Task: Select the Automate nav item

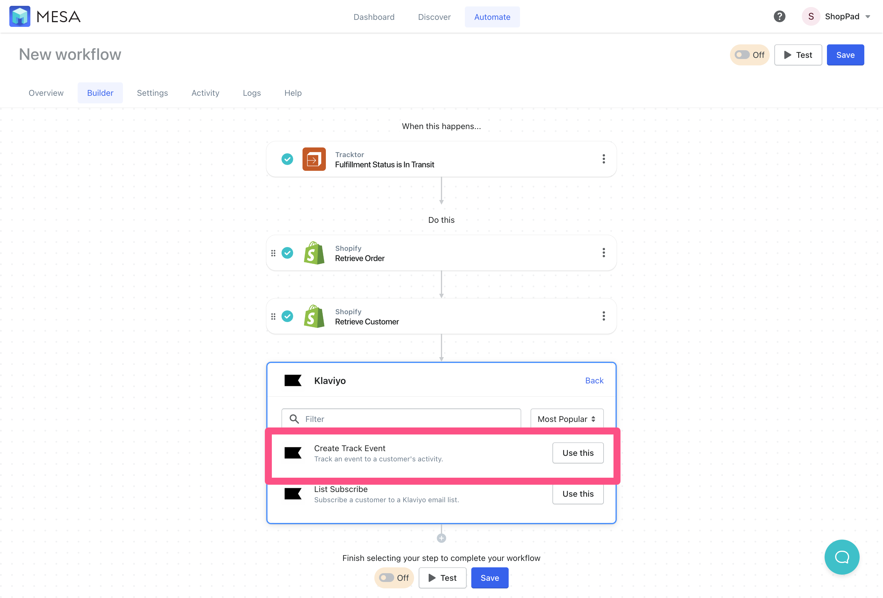Action: pos(492,17)
